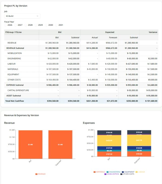The height and width of the screenshot is (184, 162).
Task: Toggle the EQUIPMENT legend entry
Action: coord(128,172)
